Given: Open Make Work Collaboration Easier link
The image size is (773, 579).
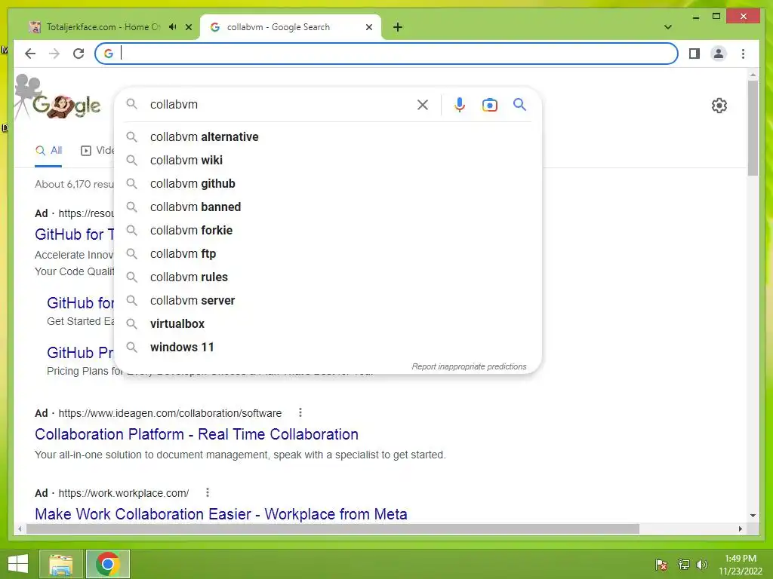Looking at the screenshot, I should coord(221,514).
